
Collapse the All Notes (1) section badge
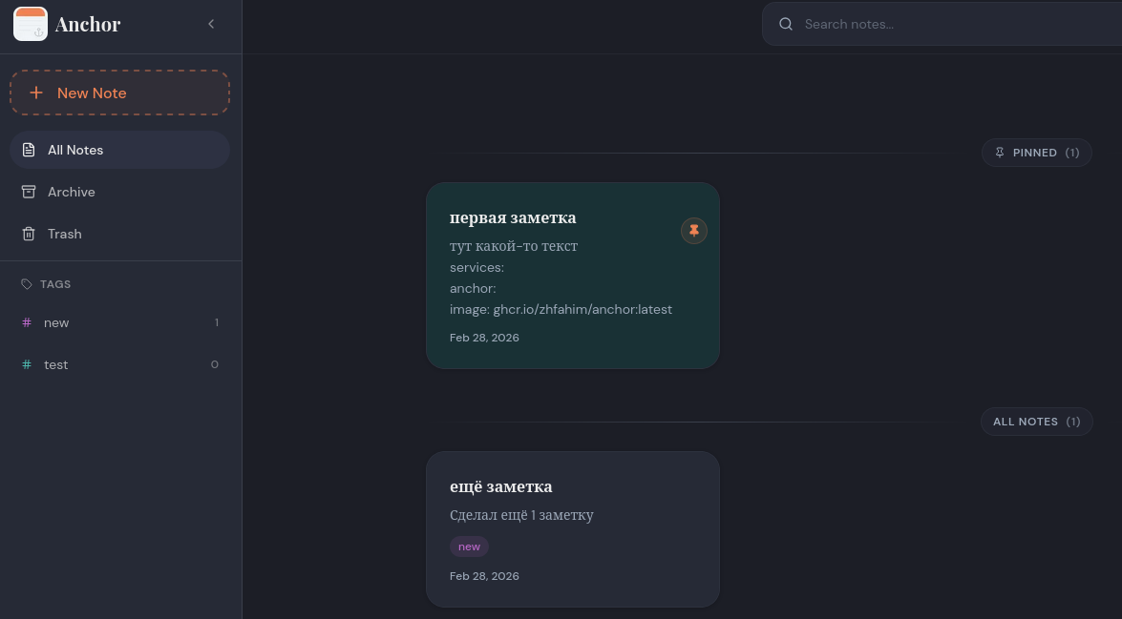[1036, 422]
